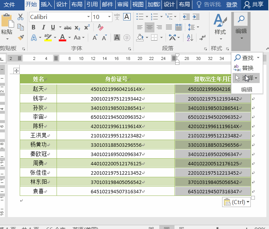Apply bullet list formatting
This screenshot has height=229, width=269.
click(140, 17)
